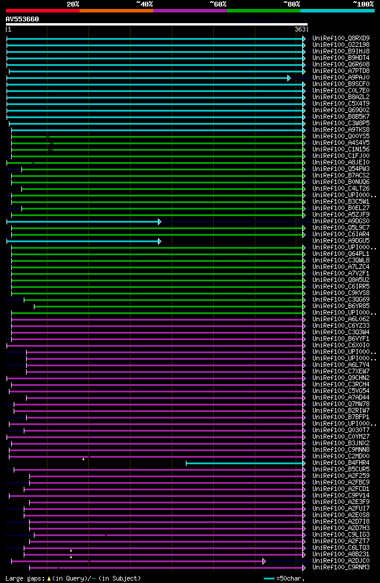Click the UniRef100_B8A2L2 entry

[341, 97]
